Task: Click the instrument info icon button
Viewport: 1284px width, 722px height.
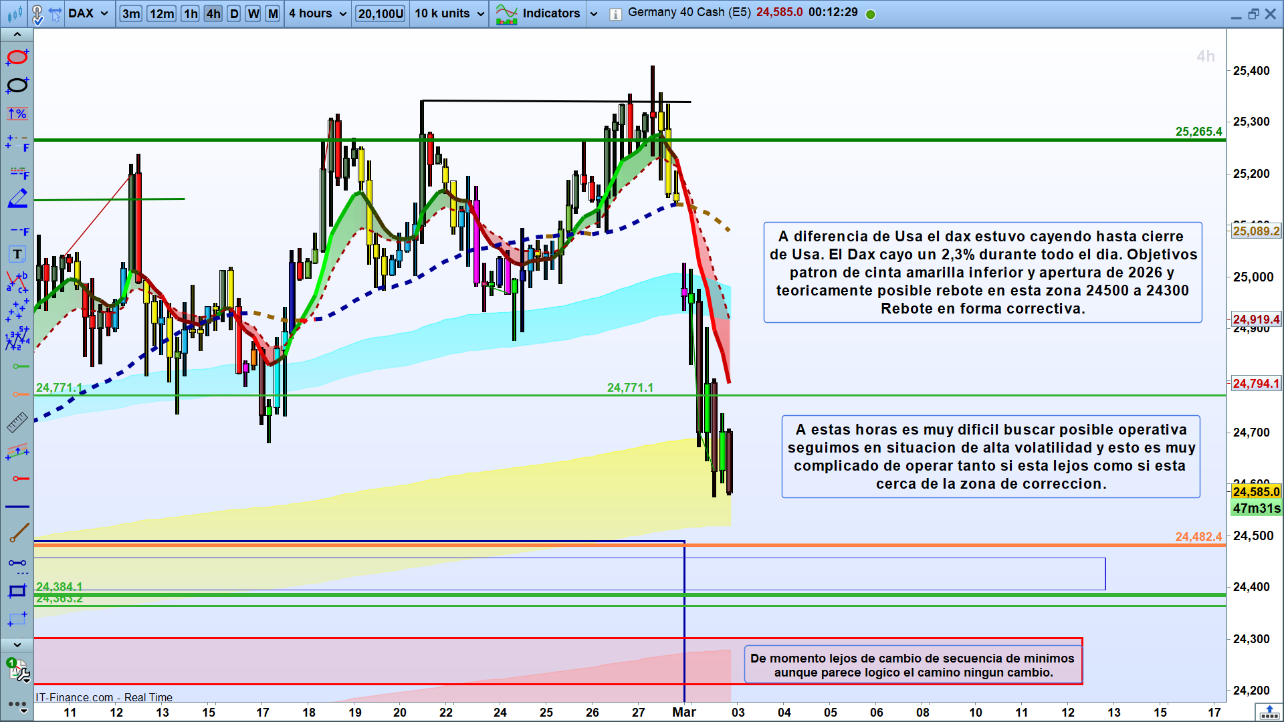Action: pyautogui.click(x=615, y=14)
